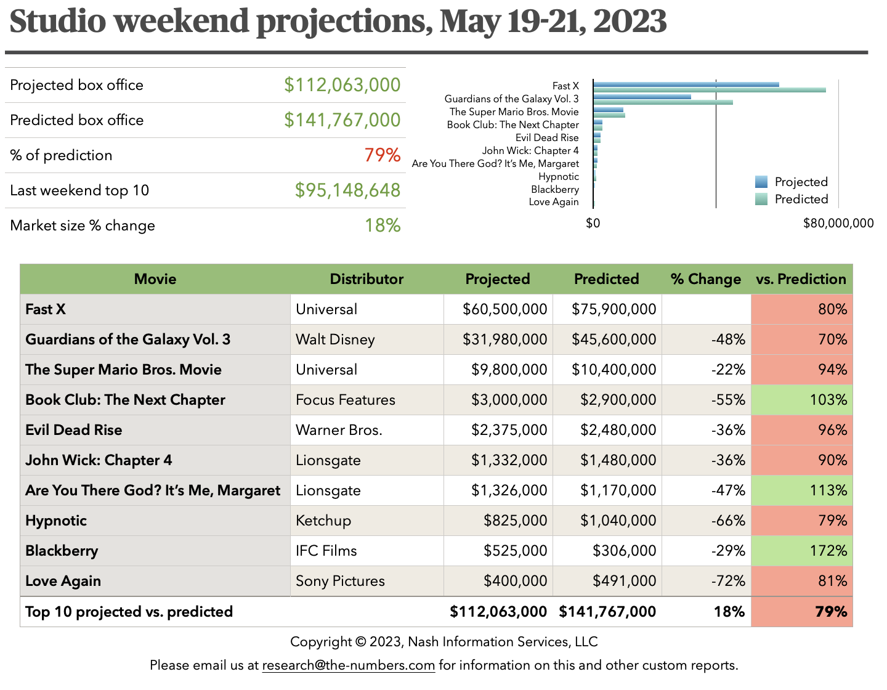Click the research@the-numbers.com email link
This screenshot has width=887, height=690.
[x=348, y=665]
